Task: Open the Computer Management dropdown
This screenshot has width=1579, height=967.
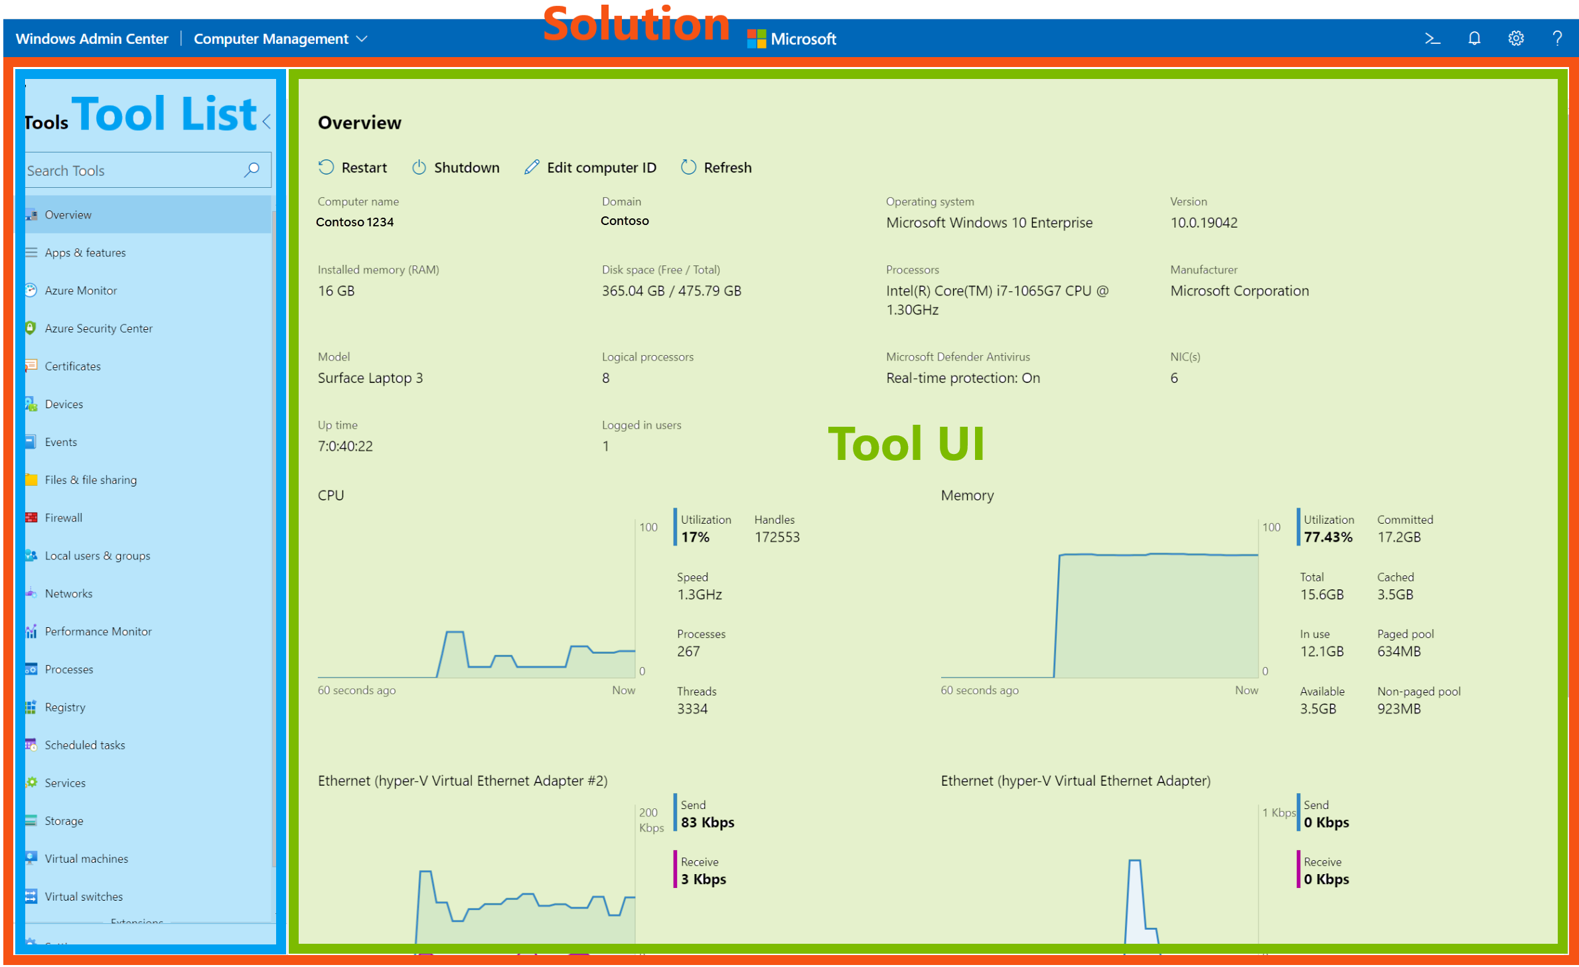Action: [x=279, y=37]
